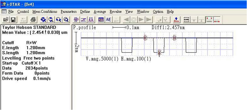Open the Parameters menu
The image size is (247, 110).
69,12
